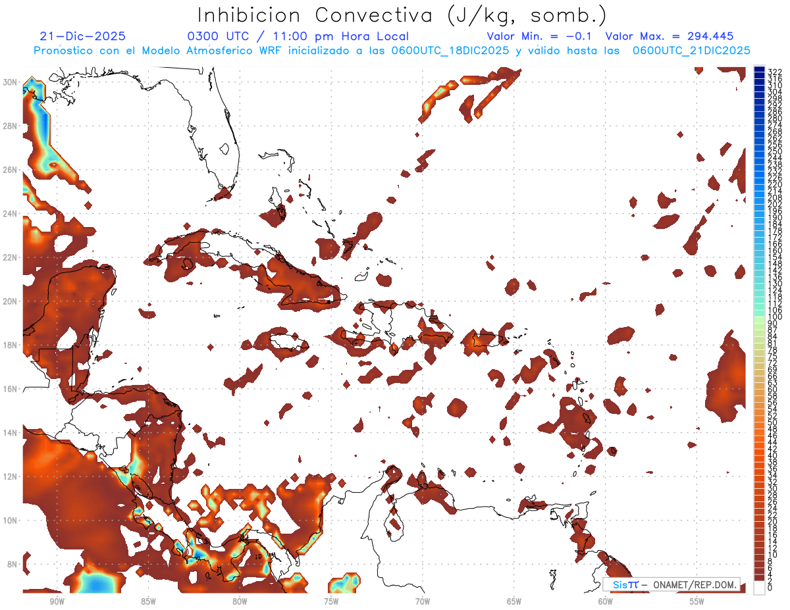Click the "12N" latitude label
The width and height of the screenshot is (790, 610).
pyautogui.click(x=11, y=476)
